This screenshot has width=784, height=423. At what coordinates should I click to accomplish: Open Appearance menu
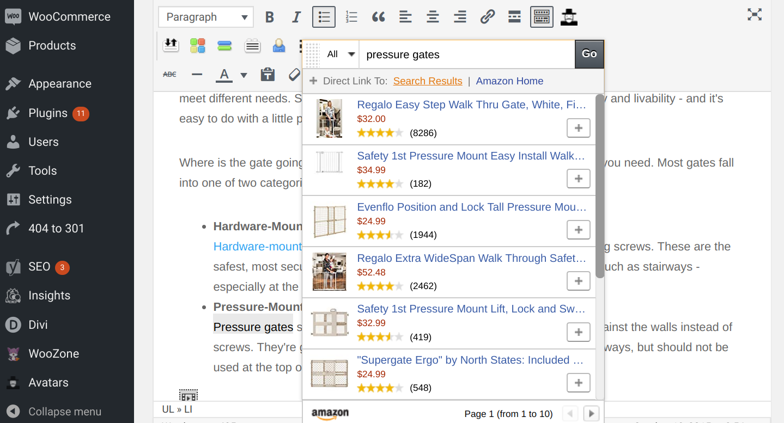coord(67,84)
